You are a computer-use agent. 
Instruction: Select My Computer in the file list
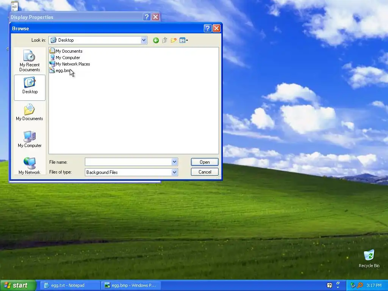65,58
